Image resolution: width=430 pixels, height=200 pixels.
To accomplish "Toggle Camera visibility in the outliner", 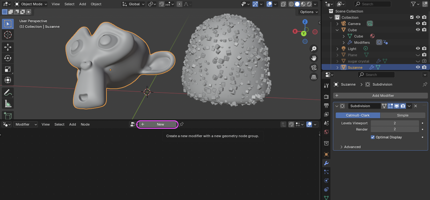I will click(x=418, y=24).
